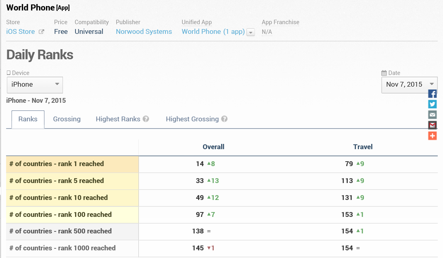This screenshot has height=258, width=443.
Task: Click the email share icon
Action: (433, 115)
